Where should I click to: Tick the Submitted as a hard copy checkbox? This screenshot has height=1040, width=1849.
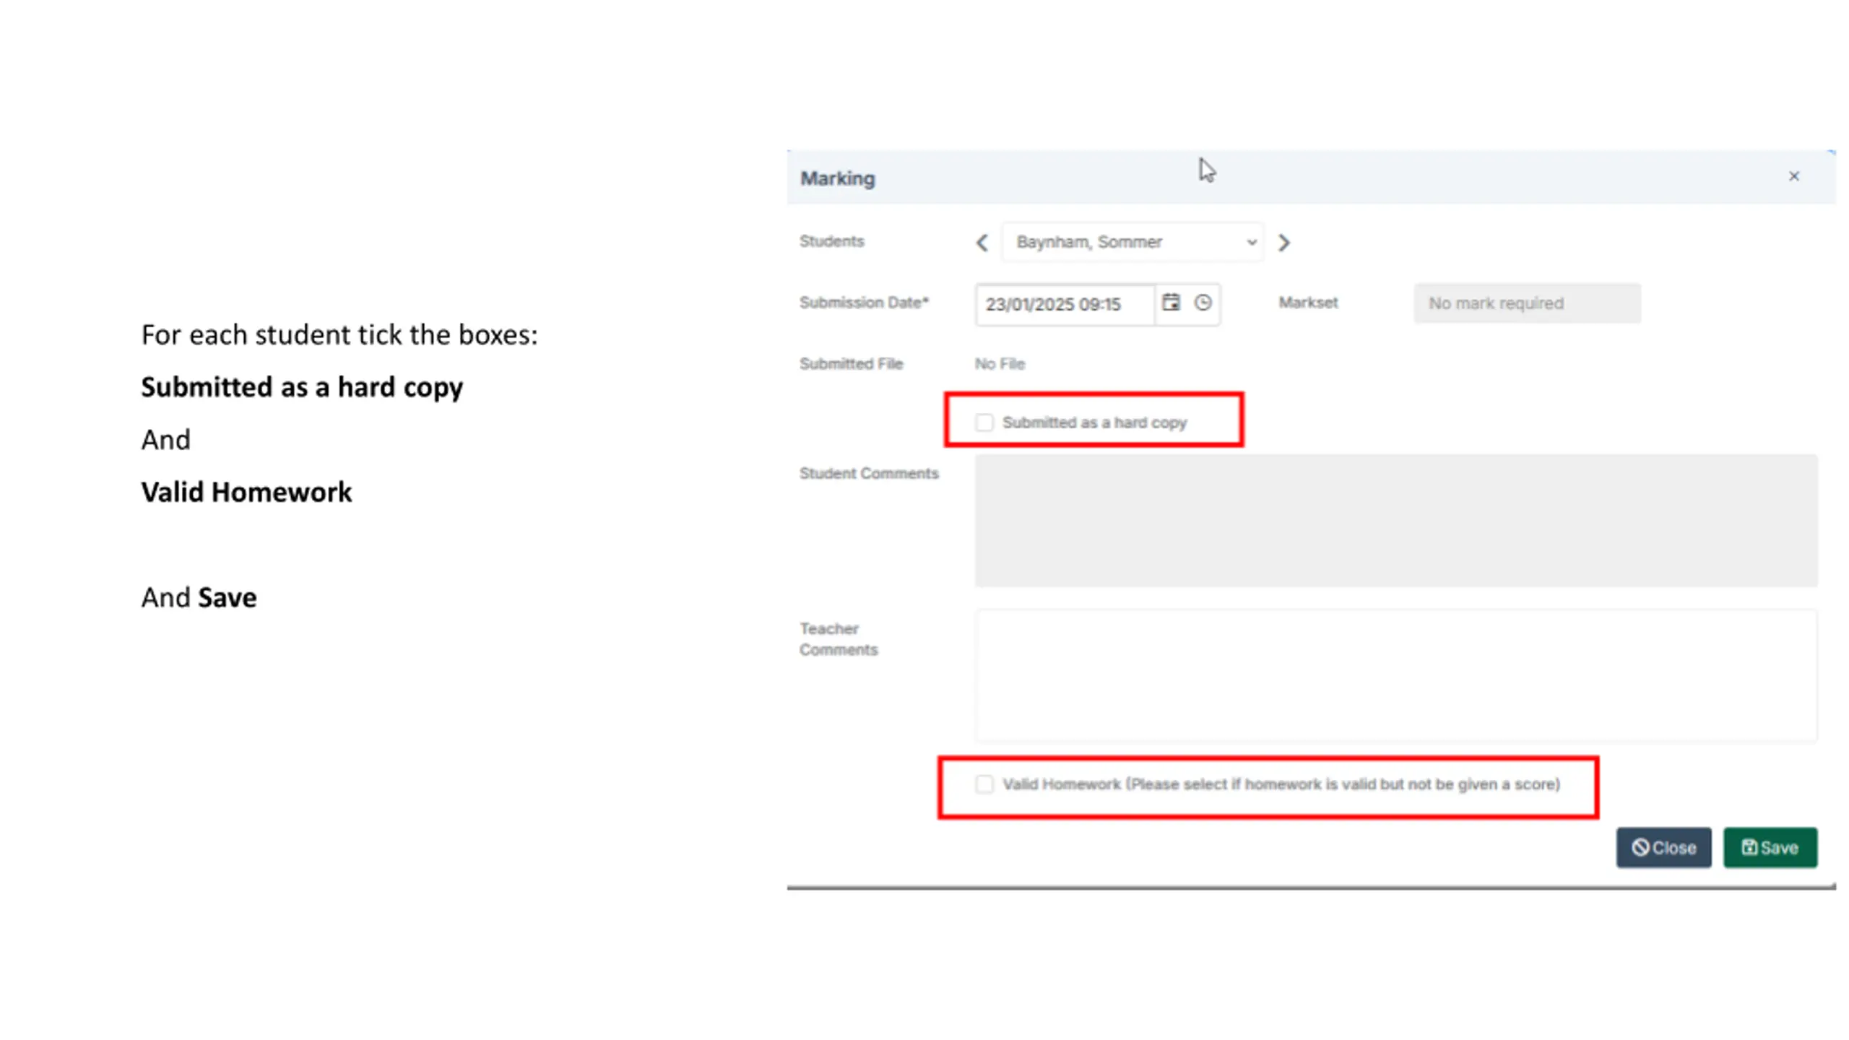[x=984, y=422]
